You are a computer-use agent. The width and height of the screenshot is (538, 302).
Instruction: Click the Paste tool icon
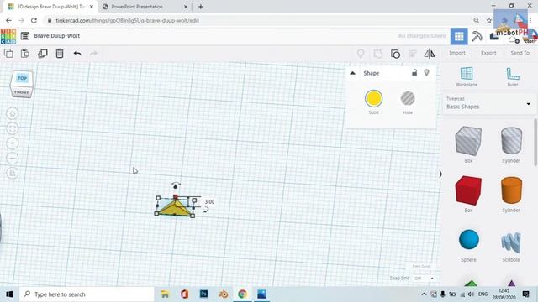[x=25, y=54]
